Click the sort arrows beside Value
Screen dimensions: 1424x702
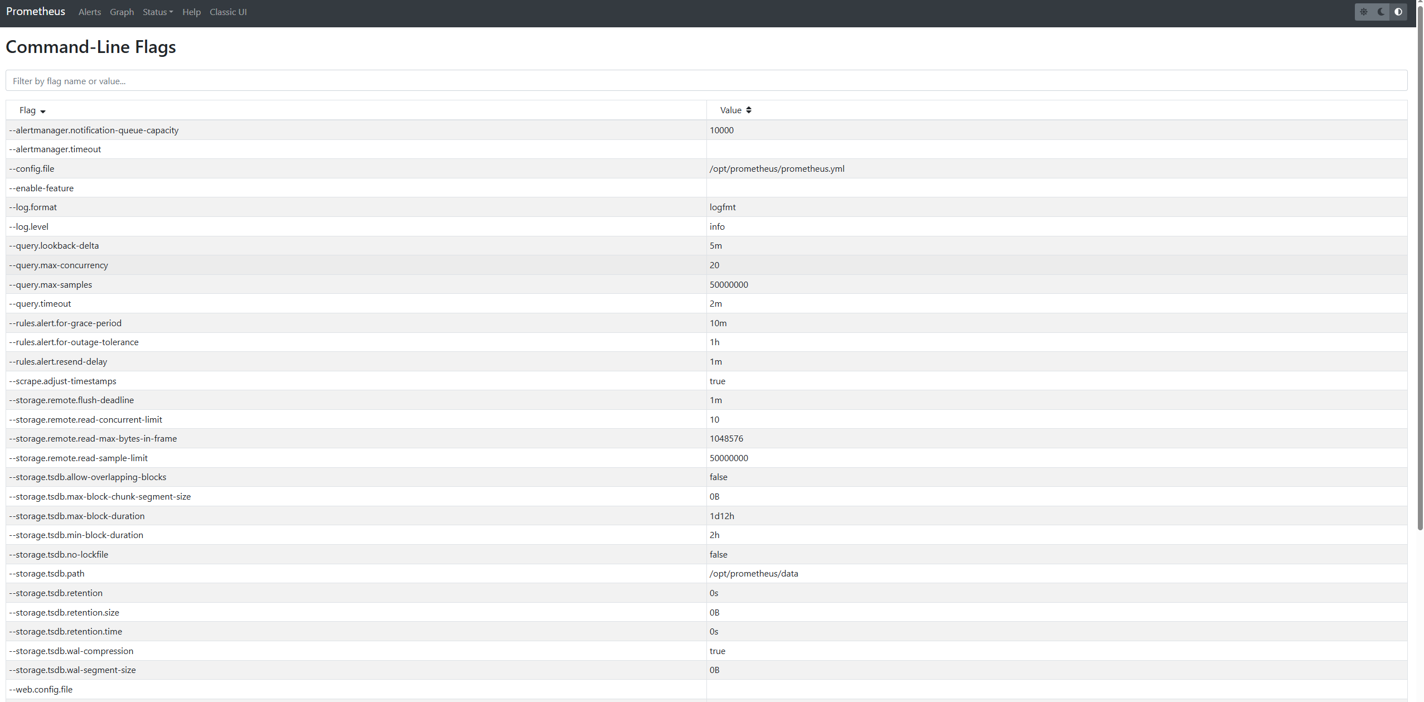[x=749, y=110]
